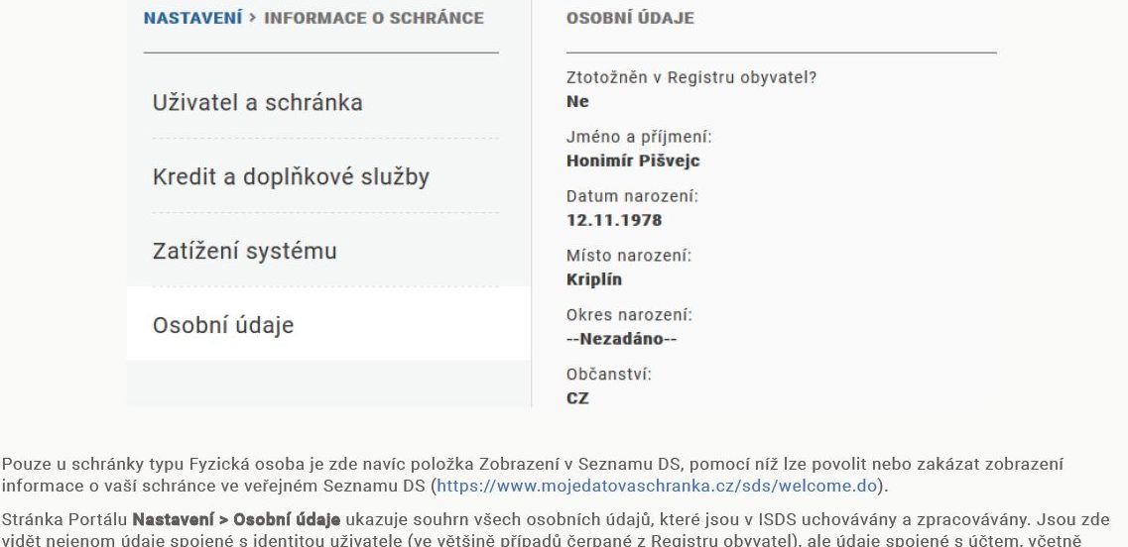Click the Ne value under Registru obyvatel
Image resolution: width=1128 pixels, height=547 pixels.
577,101
